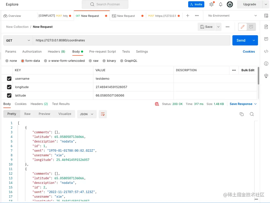
Task: Open environment quick look icon
Action: (x=266, y=16)
